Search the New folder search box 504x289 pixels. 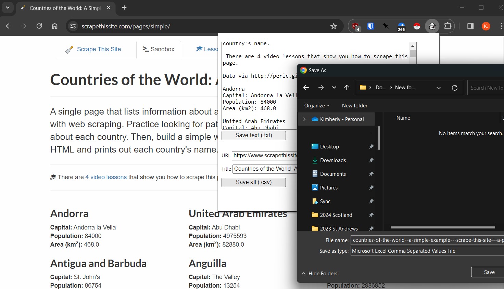pyautogui.click(x=486, y=88)
